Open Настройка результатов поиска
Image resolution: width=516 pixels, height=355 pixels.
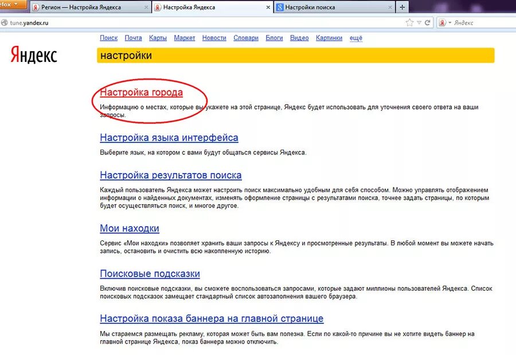coord(171,175)
